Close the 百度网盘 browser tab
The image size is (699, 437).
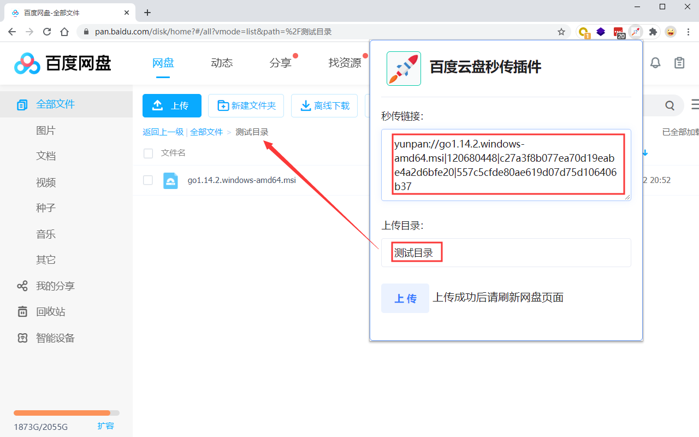tap(126, 13)
